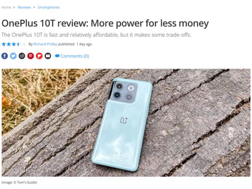
Task: Click the blue star rating
Action: (x=14, y=44)
